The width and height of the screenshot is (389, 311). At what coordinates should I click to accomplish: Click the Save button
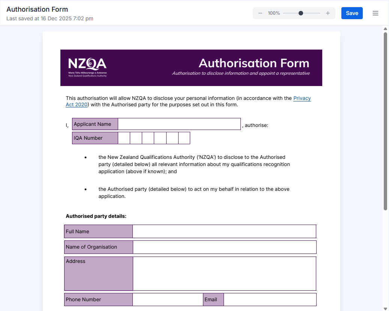351,13
